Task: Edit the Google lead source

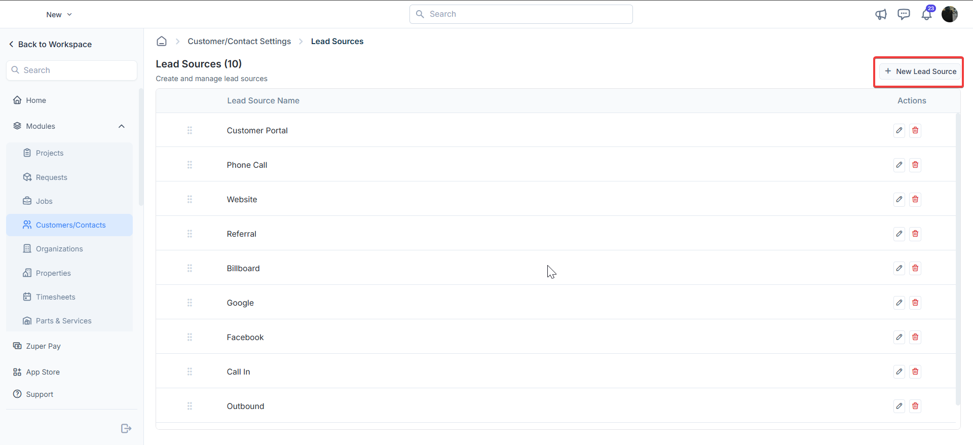Action: pos(899,303)
